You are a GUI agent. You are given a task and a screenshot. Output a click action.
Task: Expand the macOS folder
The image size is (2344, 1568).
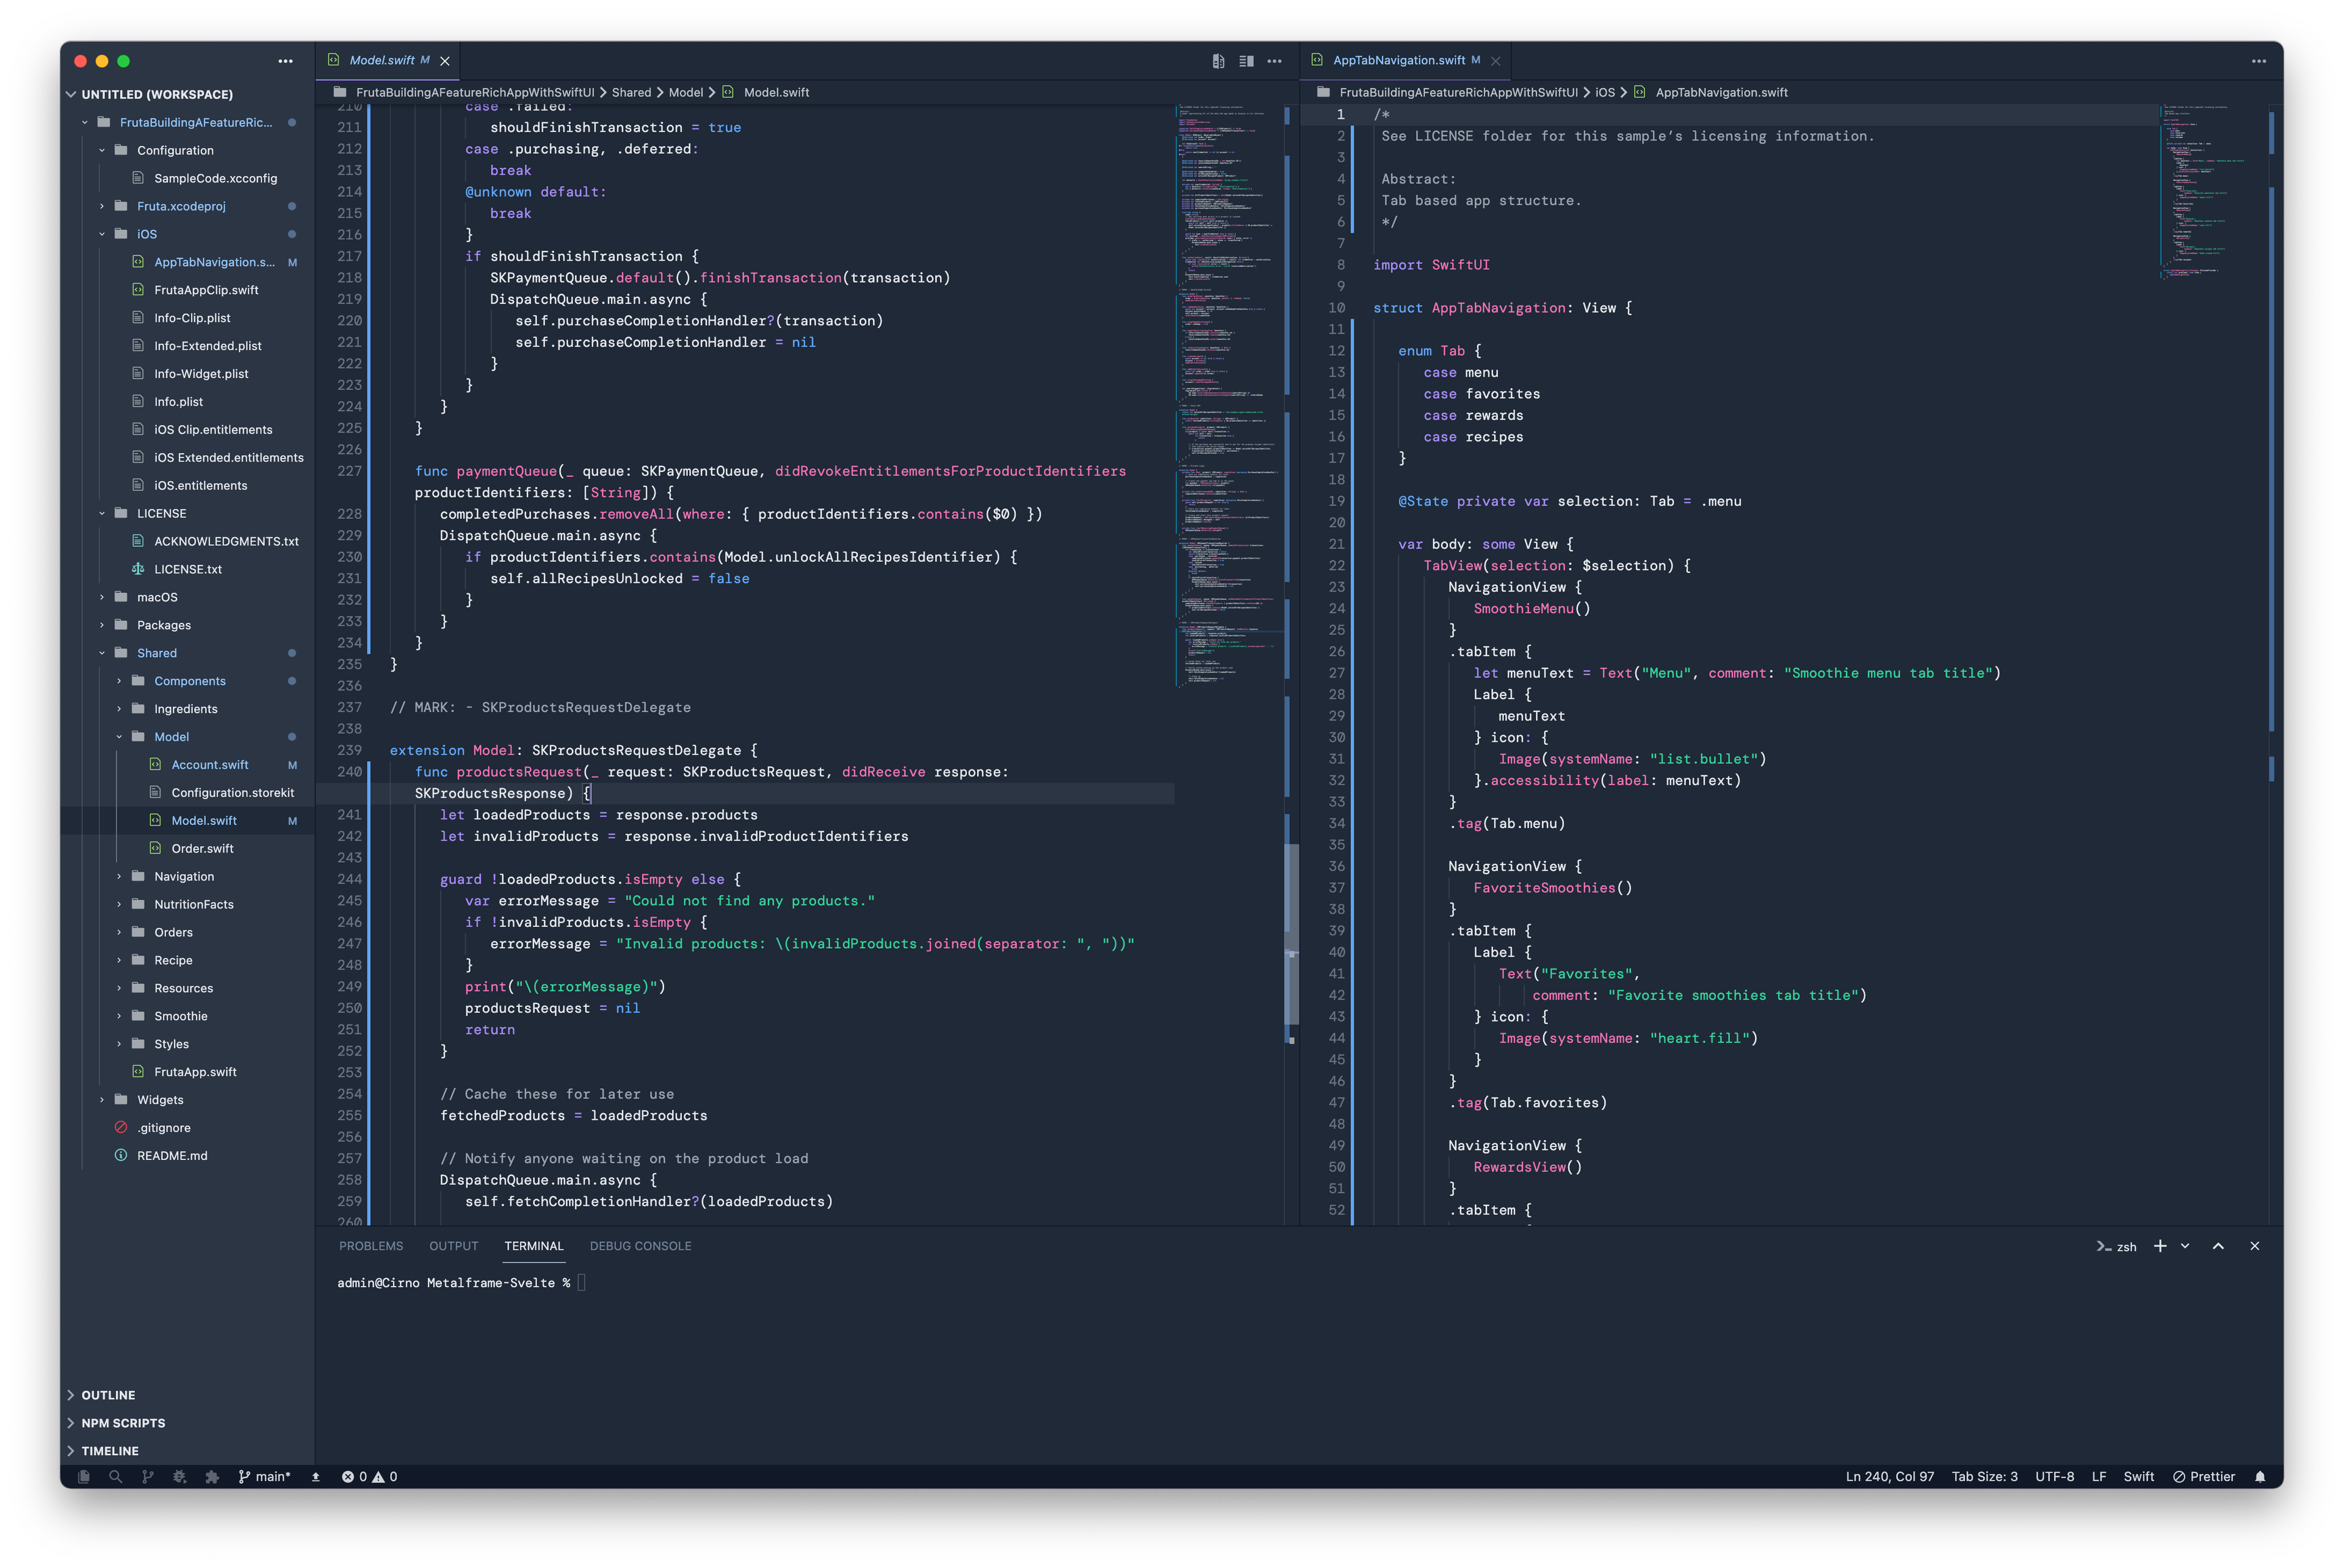157,597
